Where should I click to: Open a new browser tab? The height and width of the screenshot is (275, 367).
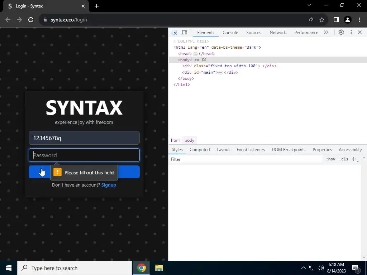(x=97, y=6)
